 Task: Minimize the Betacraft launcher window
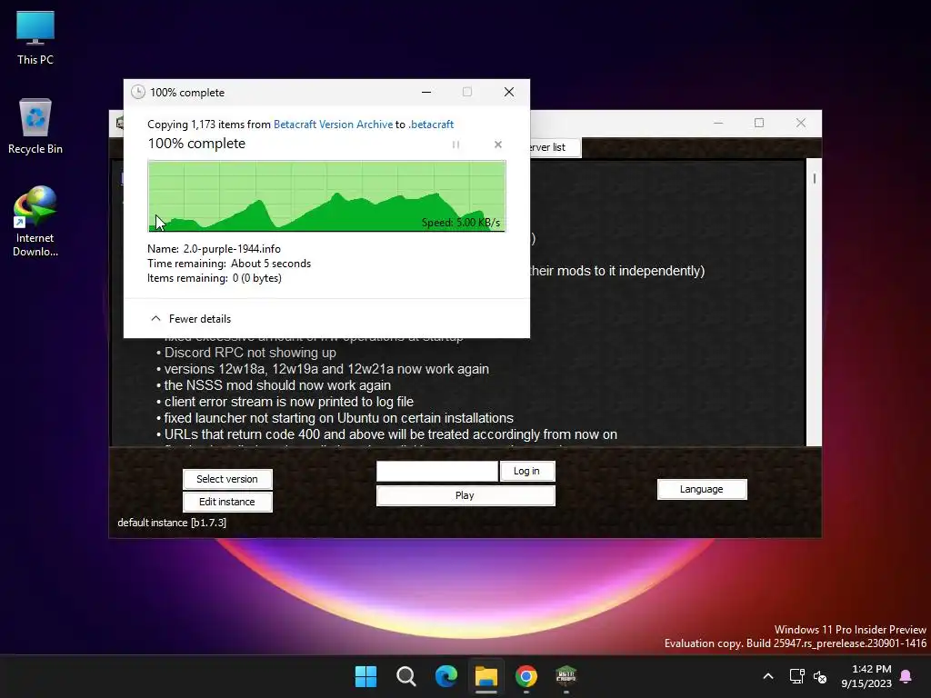(x=718, y=123)
